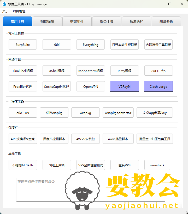The image size is (188, 214).
Task: Run 摄像头检测脚本
Action: 54,139
